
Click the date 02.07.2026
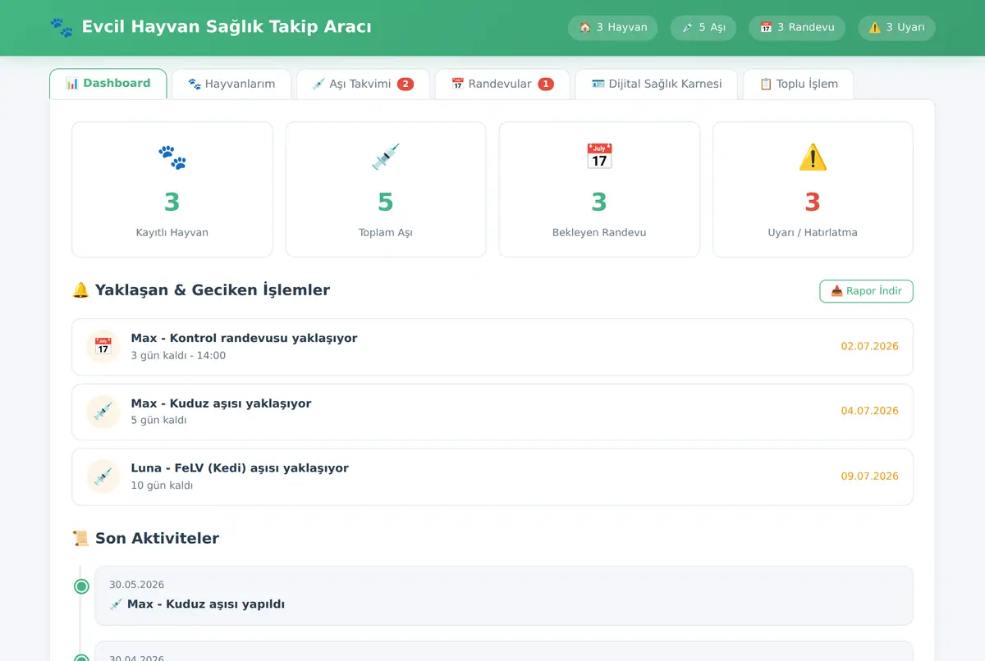pos(869,346)
